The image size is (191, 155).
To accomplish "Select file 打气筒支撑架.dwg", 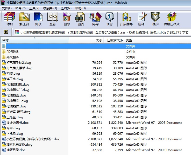I will 19,68.
